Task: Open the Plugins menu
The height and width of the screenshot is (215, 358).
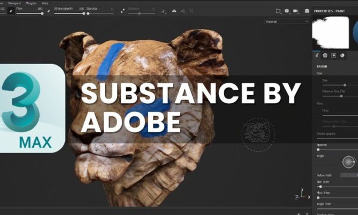Action: point(31,3)
